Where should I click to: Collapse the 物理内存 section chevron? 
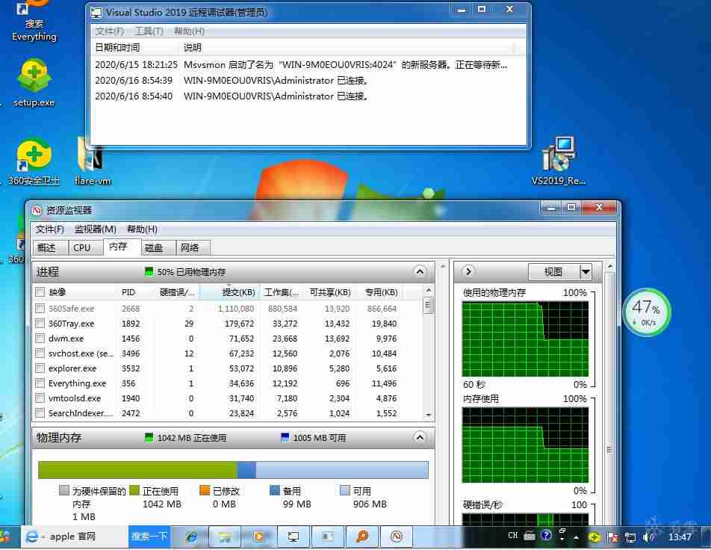pos(420,438)
